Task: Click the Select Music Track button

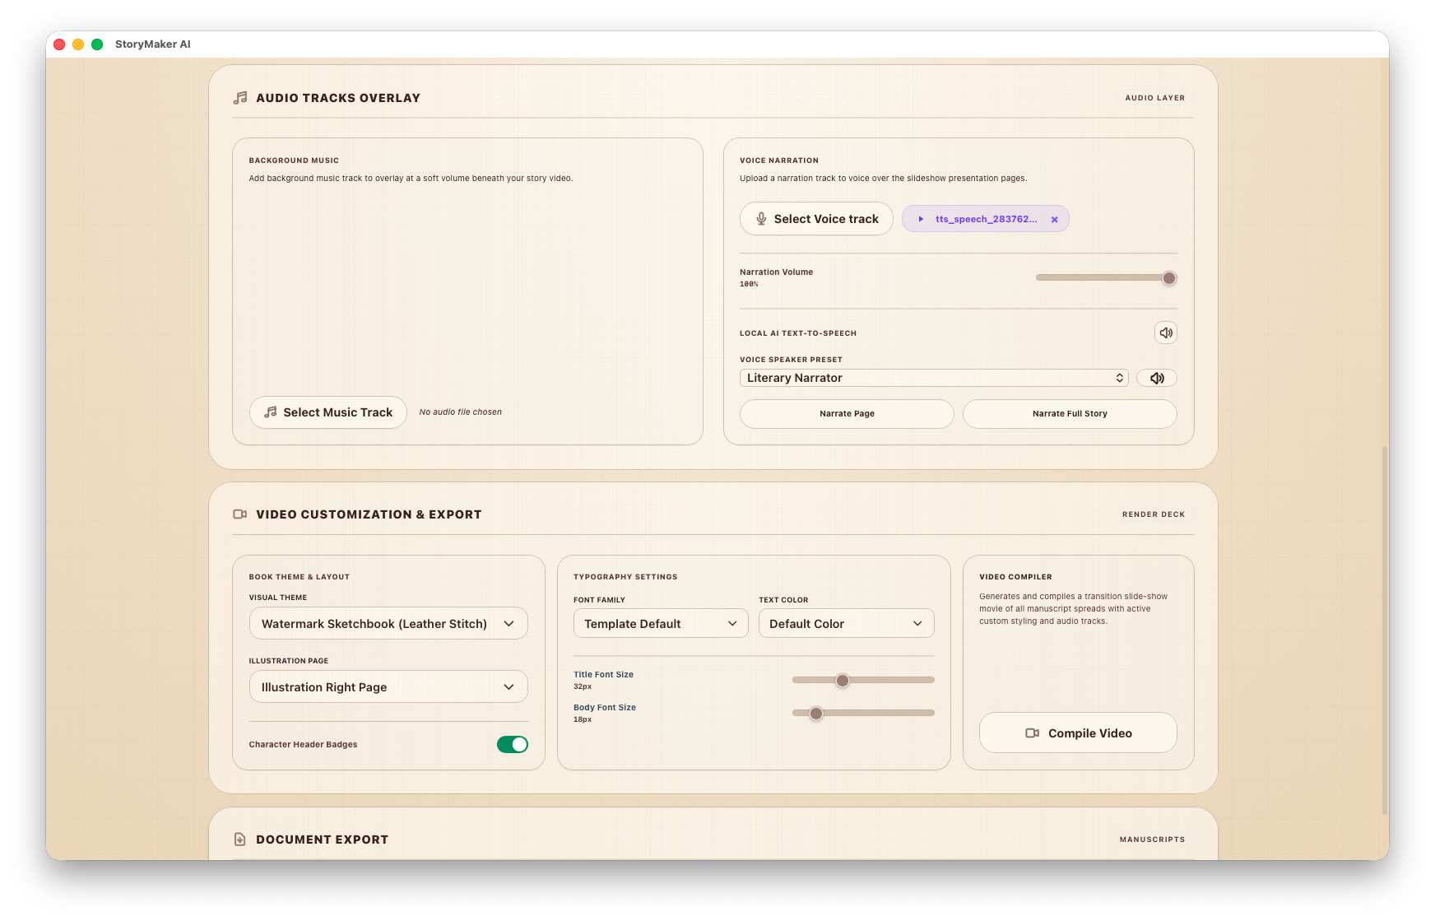Action: click(328, 412)
